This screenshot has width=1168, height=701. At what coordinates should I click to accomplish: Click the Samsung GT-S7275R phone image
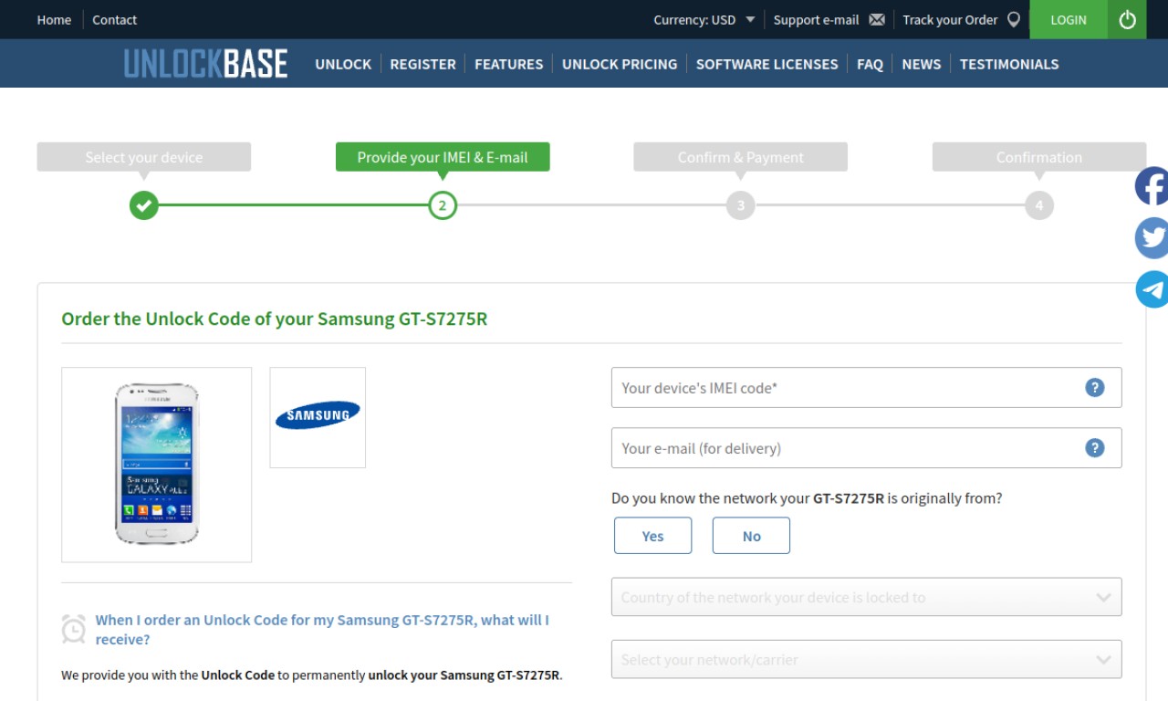coord(157,465)
